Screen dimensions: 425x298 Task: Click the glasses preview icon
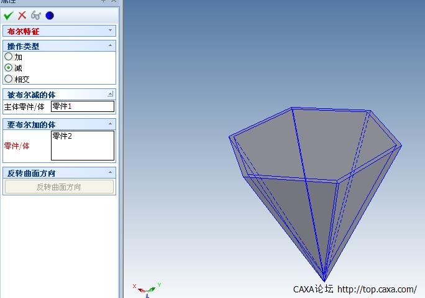point(36,16)
